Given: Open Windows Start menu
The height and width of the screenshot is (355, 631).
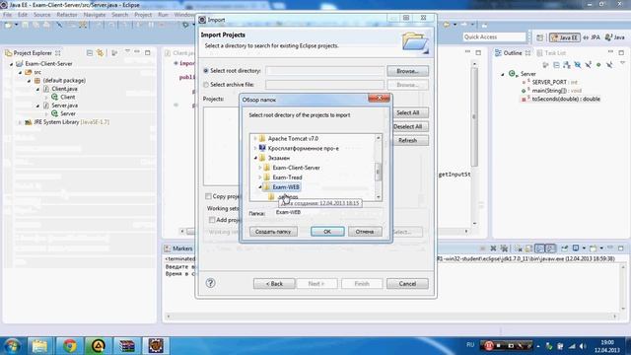Looking at the screenshot, I should pos(12,346).
